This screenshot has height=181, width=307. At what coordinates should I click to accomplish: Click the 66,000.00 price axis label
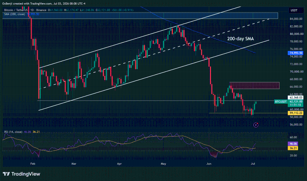(x=296, y=87)
